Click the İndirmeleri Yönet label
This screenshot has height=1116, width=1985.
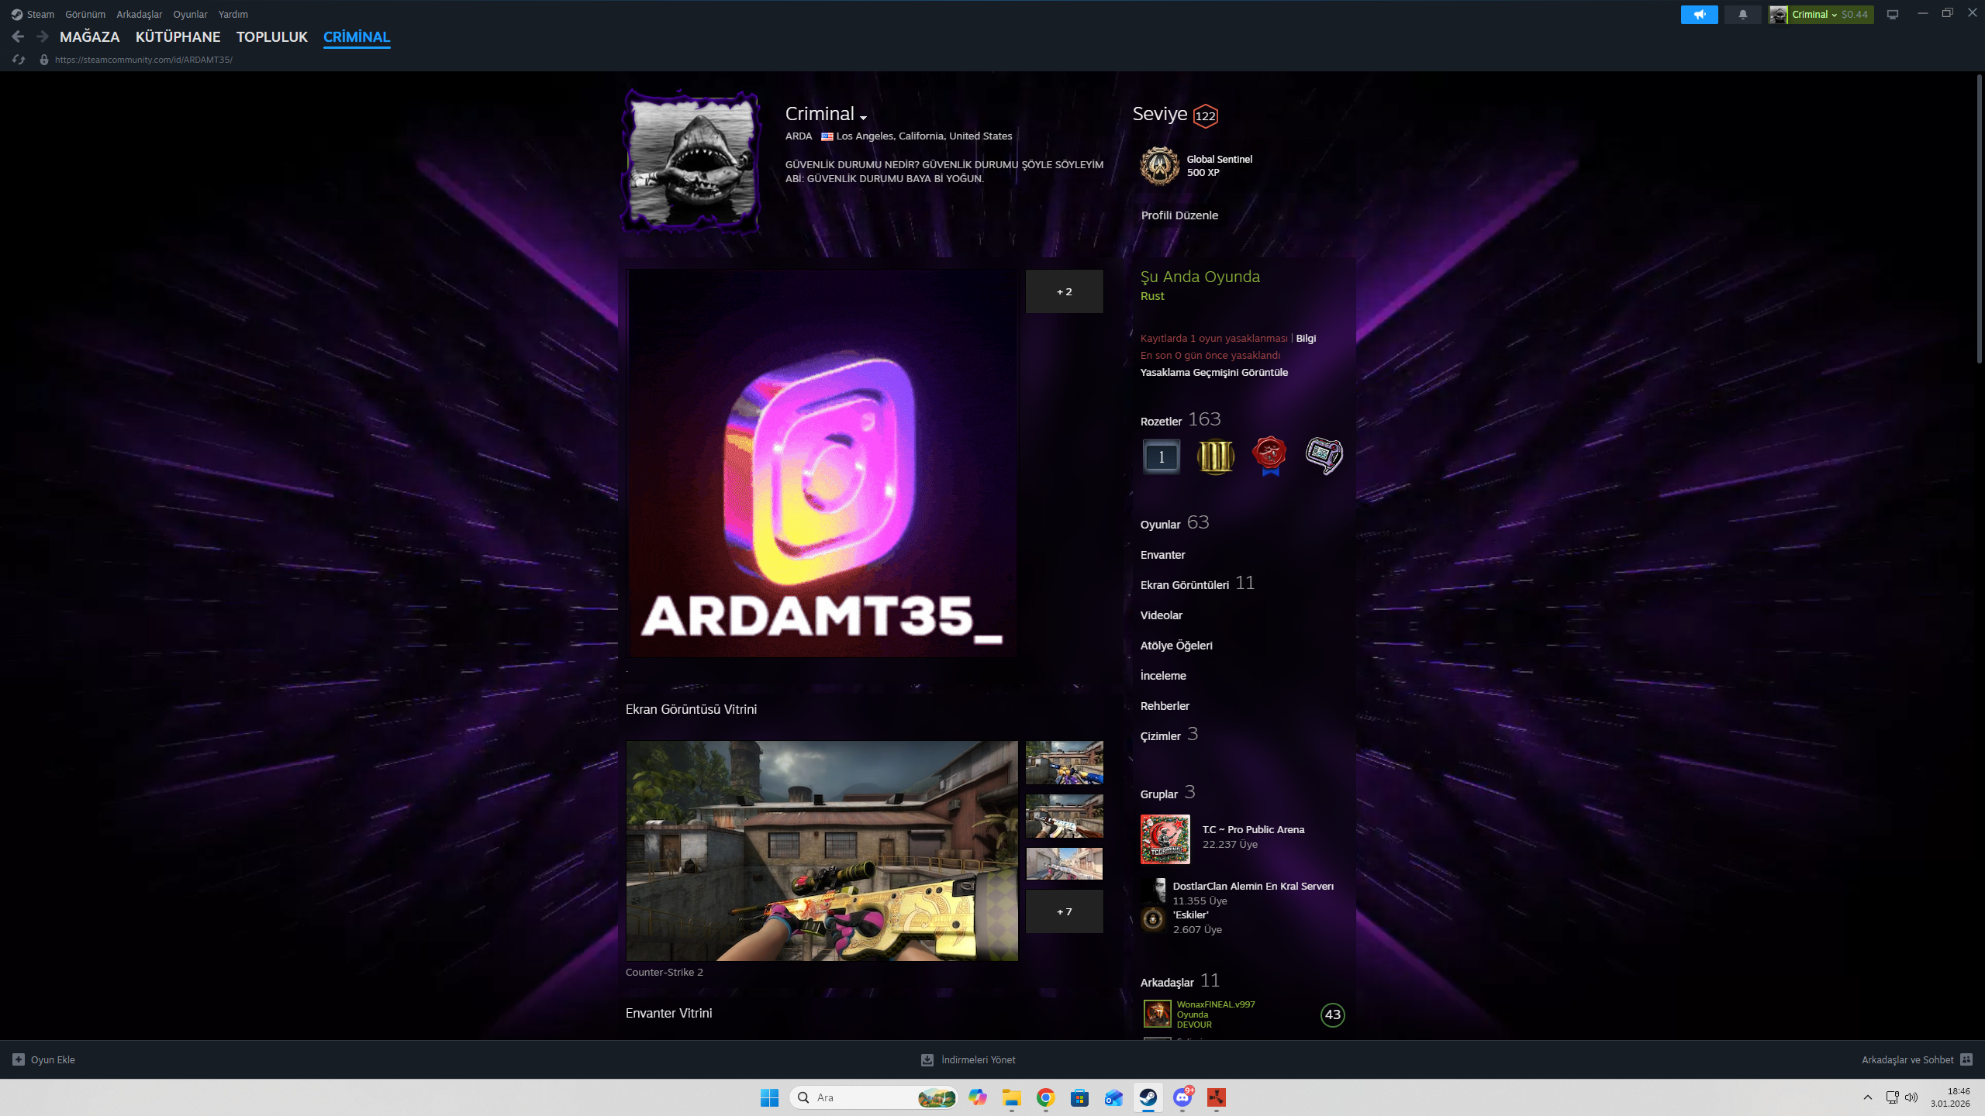(978, 1059)
